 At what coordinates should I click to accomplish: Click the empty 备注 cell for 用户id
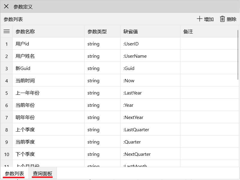point(209,44)
